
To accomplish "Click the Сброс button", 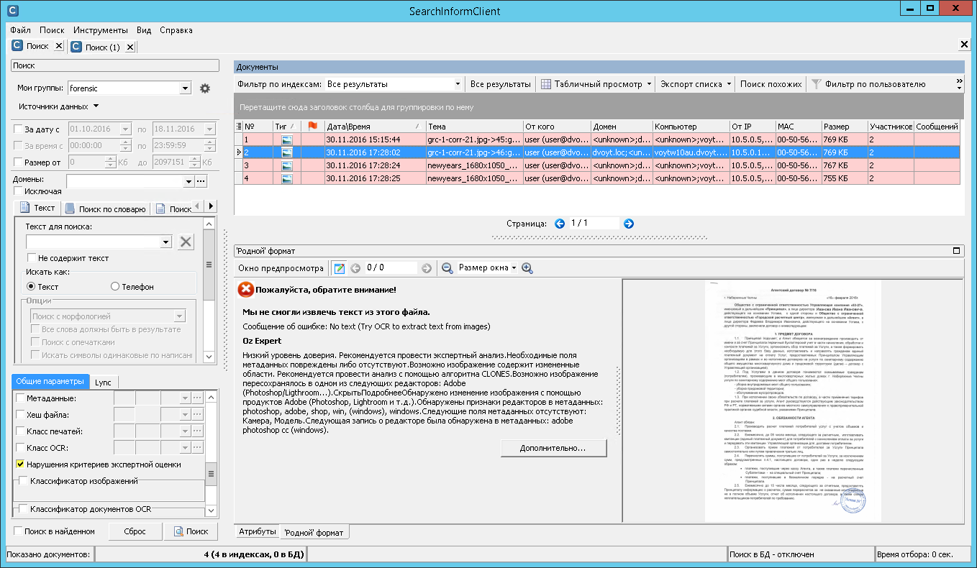I will click(x=135, y=531).
